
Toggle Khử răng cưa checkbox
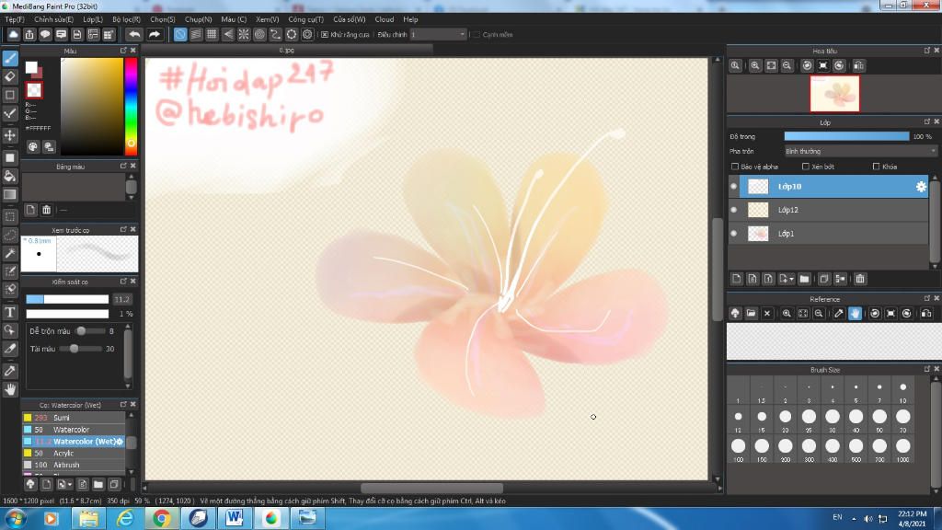click(325, 35)
